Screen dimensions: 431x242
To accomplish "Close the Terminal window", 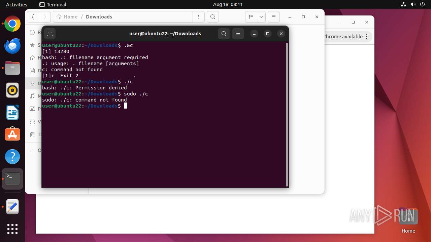I will coord(281,34).
